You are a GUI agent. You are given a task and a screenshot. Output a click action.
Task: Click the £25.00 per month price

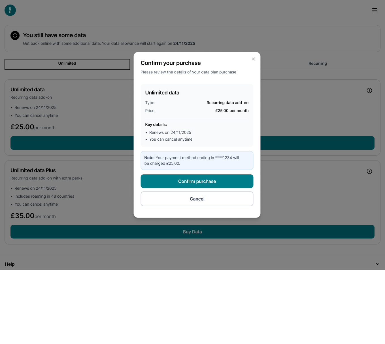click(x=232, y=111)
